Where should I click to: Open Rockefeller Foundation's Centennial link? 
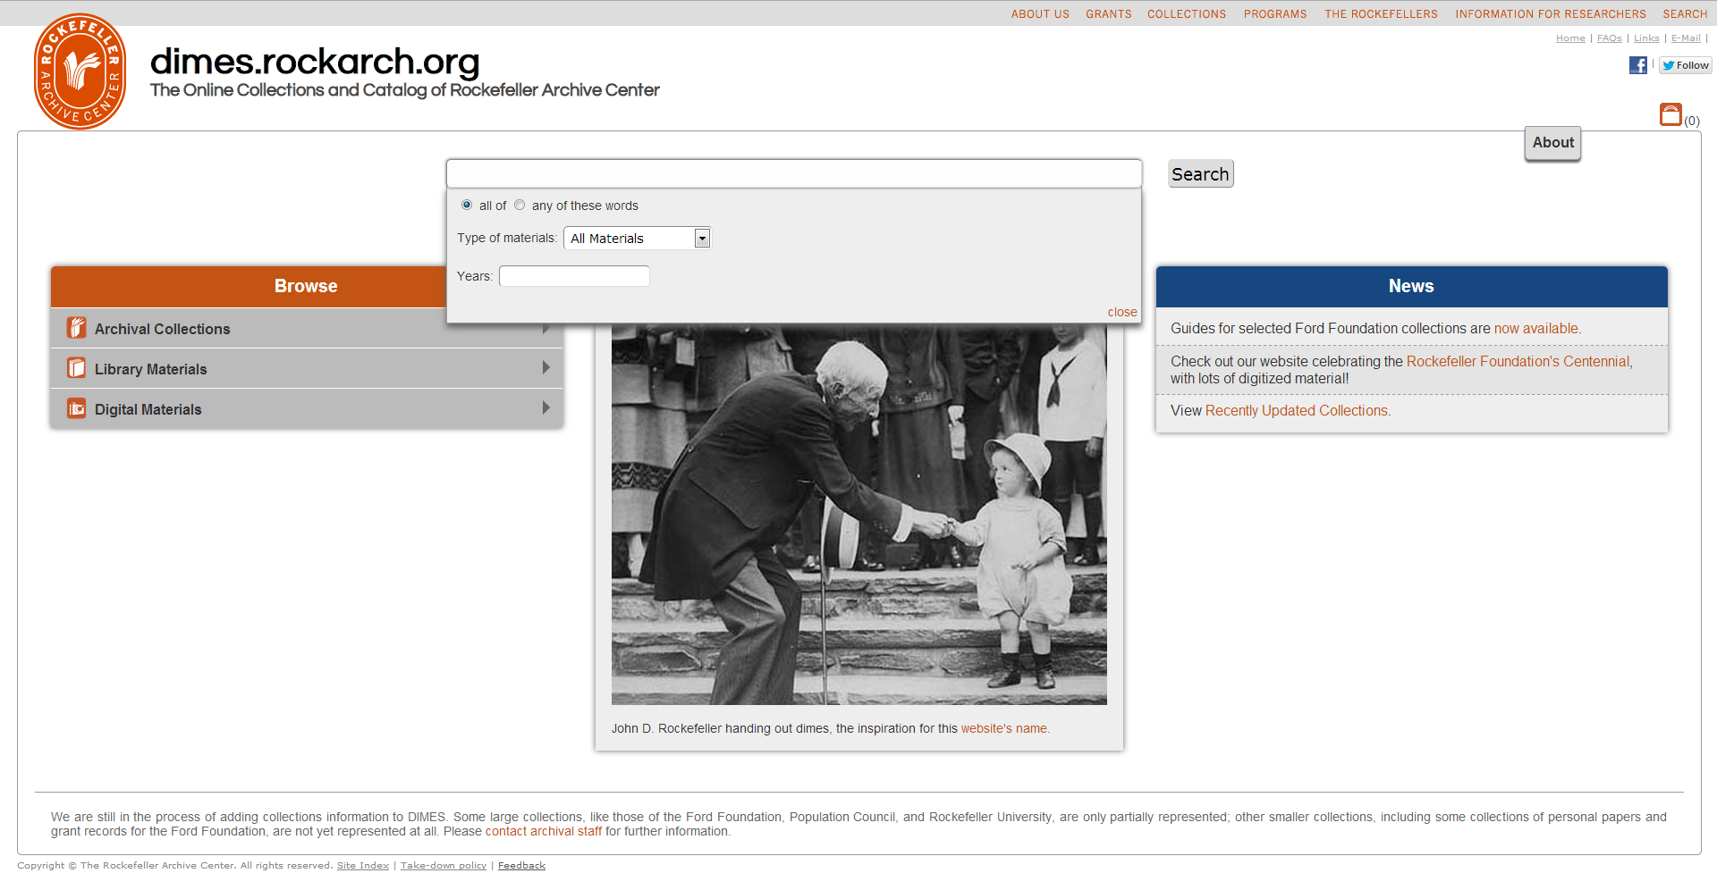(1518, 361)
